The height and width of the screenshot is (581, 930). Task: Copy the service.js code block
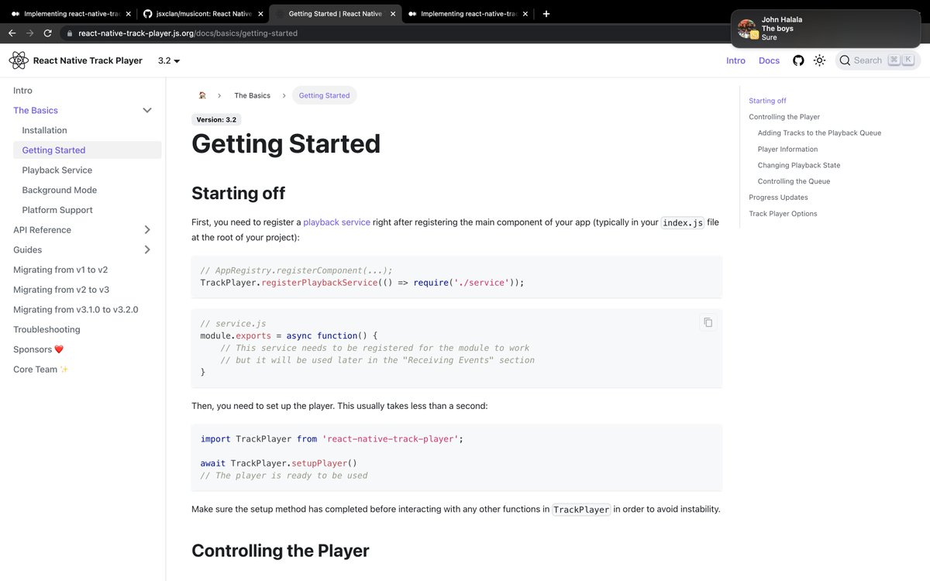click(708, 322)
